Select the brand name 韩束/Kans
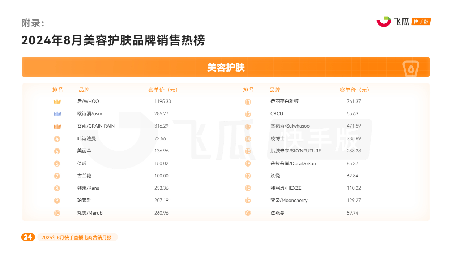This screenshot has width=452, height=254. tap(88, 188)
